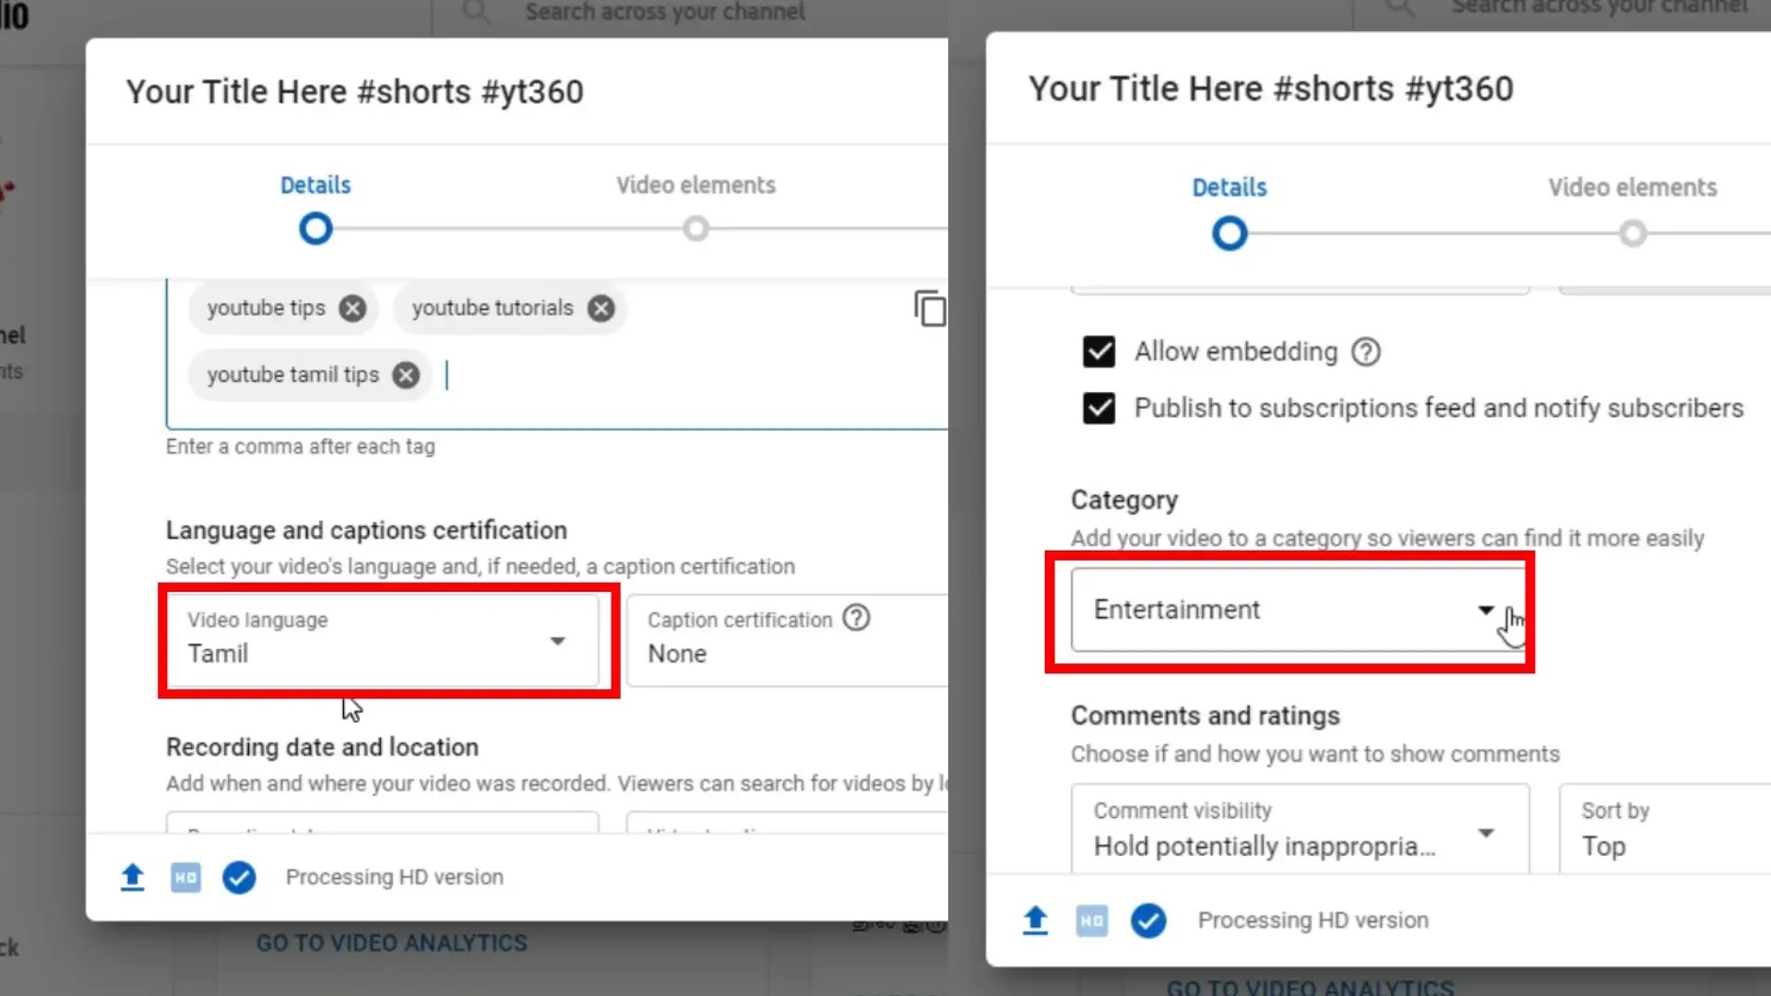This screenshot has width=1771, height=996.
Task: Switch to Video elements step in left dialog
Action: click(696, 205)
